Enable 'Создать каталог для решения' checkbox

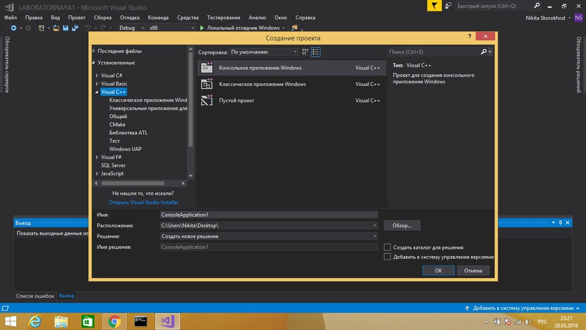387,247
